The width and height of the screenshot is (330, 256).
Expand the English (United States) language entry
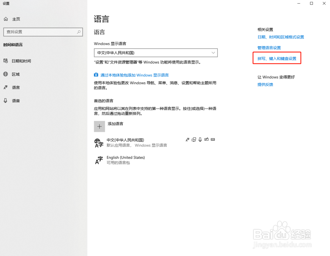(x=139, y=160)
